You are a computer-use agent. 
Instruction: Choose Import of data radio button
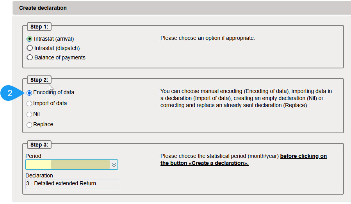[29, 104]
